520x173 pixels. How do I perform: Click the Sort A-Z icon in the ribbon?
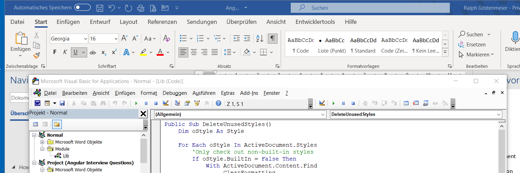259,38
